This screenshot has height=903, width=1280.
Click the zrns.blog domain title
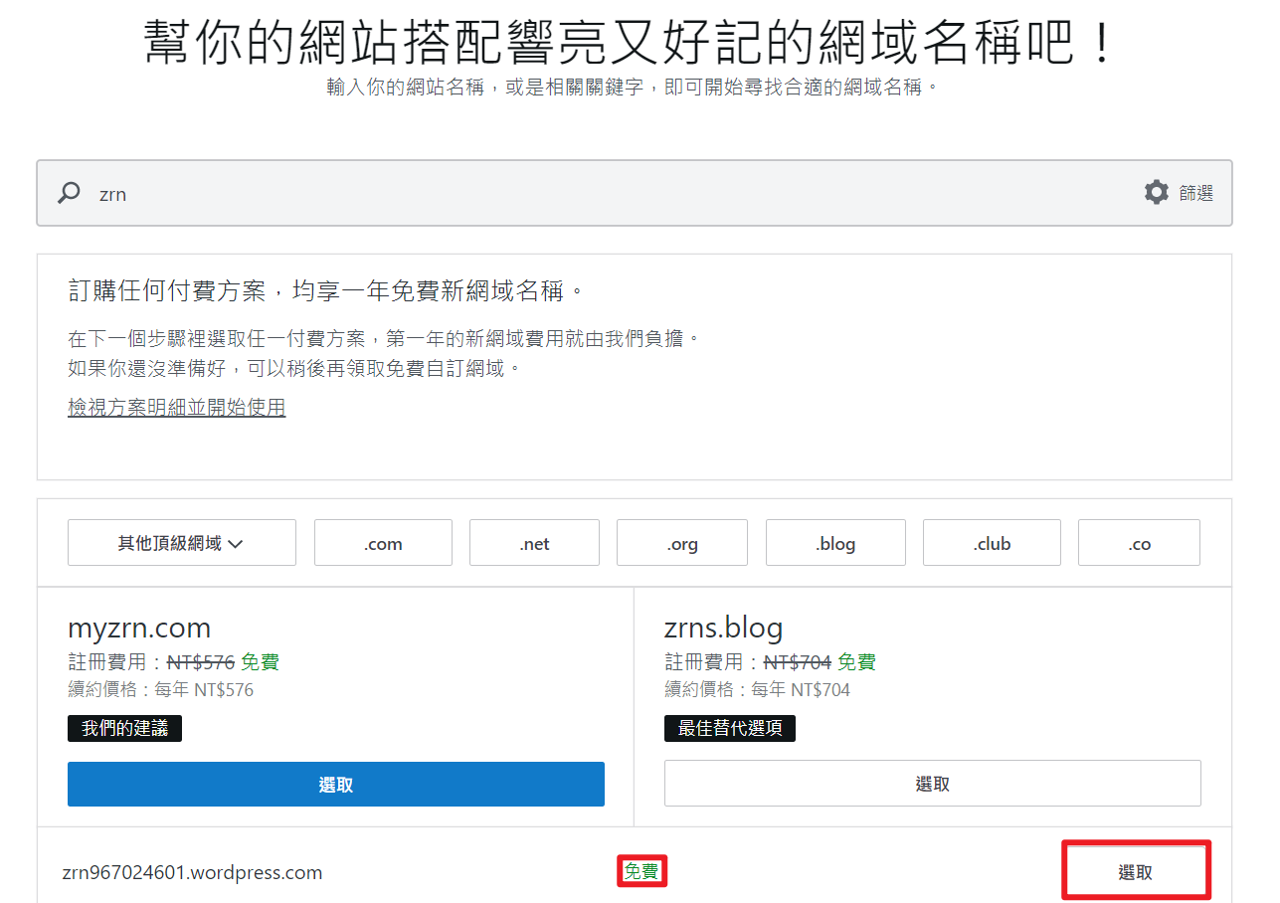pos(723,629)
